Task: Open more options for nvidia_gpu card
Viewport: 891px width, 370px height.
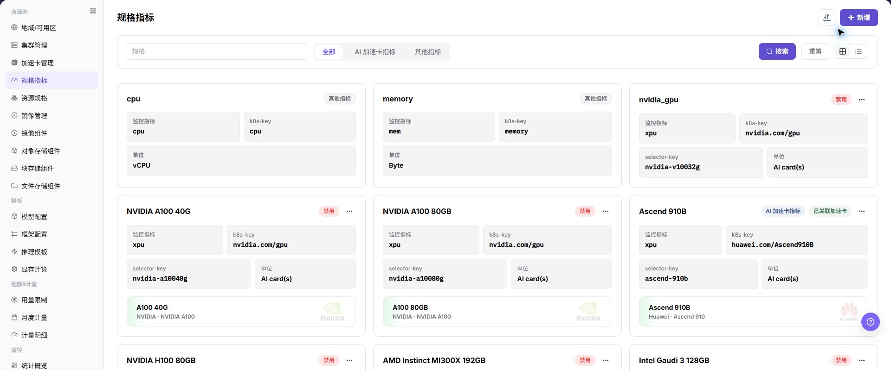Action: click(862, 100)
